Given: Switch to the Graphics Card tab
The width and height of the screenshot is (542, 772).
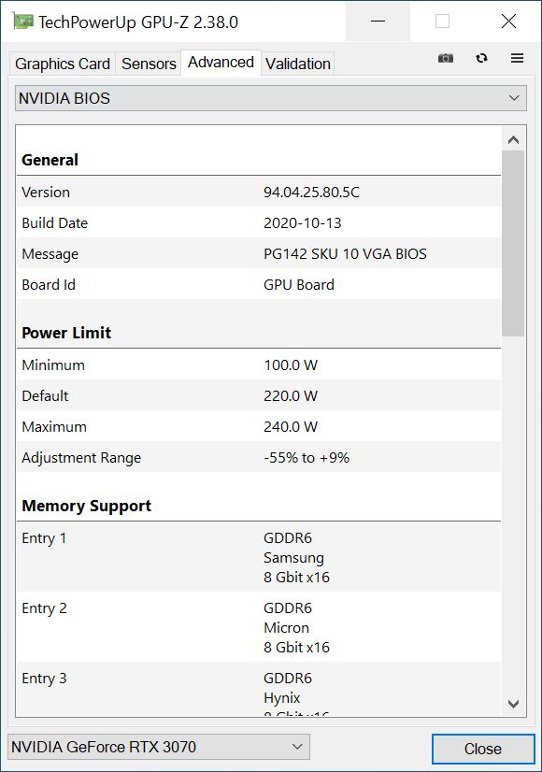Looking at the screenshot, I should [63, 64].
